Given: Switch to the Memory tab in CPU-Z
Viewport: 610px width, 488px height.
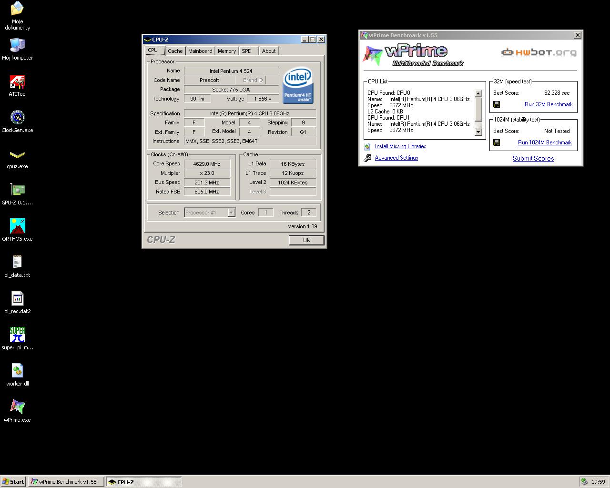Looking at the screenshot, I should pyautogui.click(x=227, y=51).
